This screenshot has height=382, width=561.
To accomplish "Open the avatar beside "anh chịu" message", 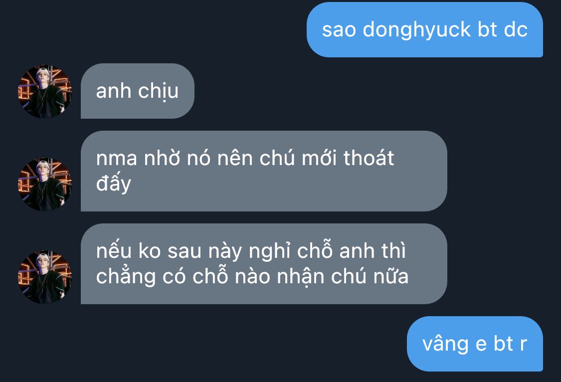I will tap(45, 91).
